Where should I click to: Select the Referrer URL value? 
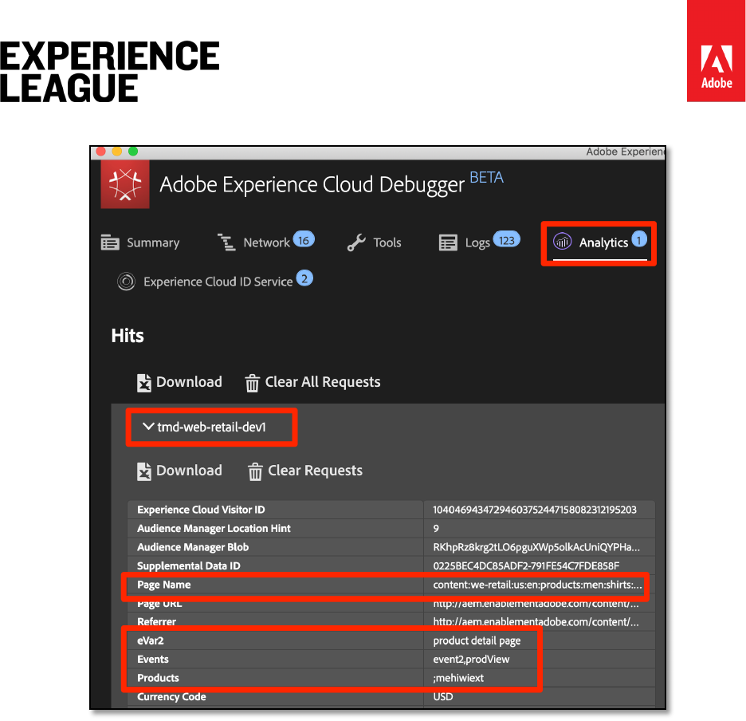click(x=536, y=621)
